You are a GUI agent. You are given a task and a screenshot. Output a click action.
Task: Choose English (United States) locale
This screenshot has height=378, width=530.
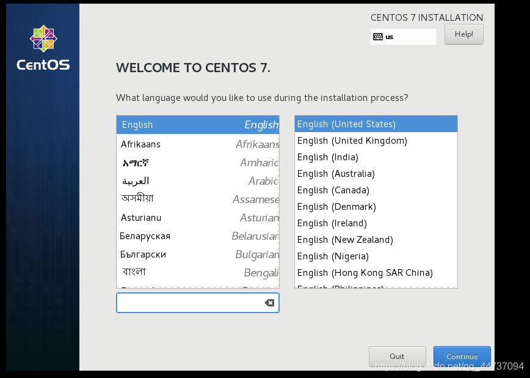click(x=376, y=124)
